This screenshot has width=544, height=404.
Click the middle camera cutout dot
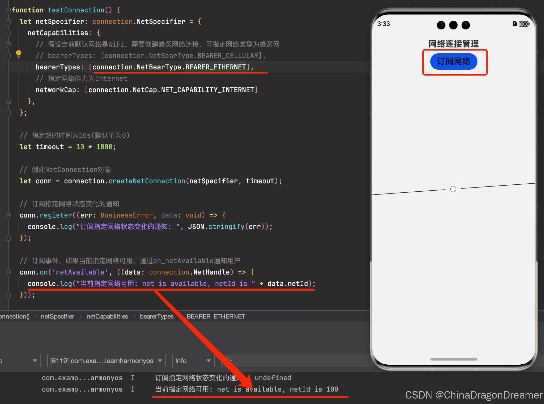point(453,25)
